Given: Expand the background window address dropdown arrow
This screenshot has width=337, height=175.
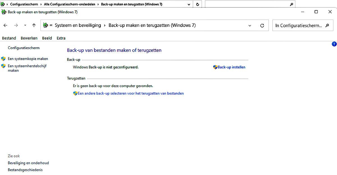Looking at the screenshot, I should (x=189, y=4).
